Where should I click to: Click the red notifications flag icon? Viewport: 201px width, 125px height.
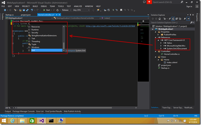pos(149,2)
